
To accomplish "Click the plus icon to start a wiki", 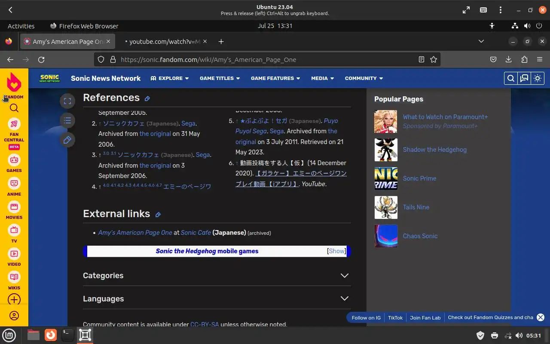I will point(14,299).
